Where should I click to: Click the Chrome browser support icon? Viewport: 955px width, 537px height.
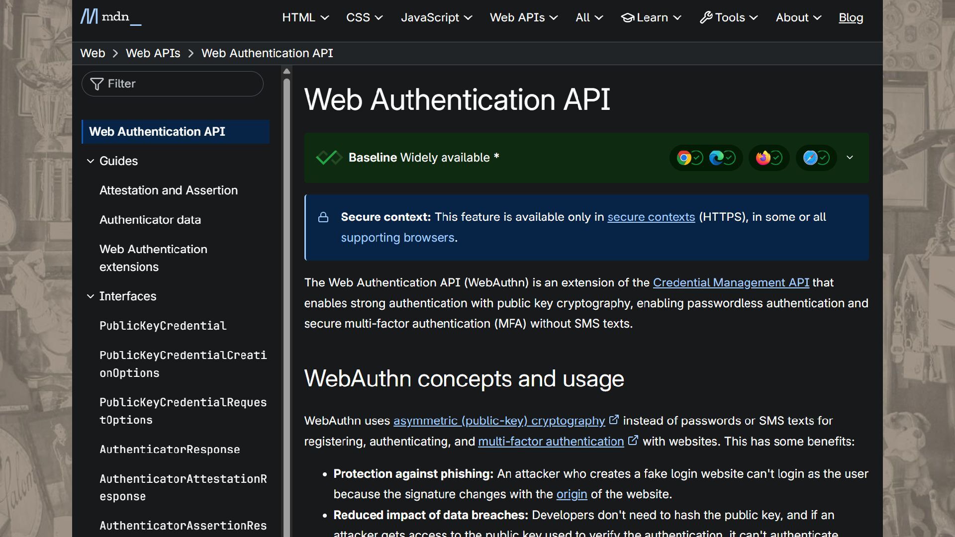point(684,158)
